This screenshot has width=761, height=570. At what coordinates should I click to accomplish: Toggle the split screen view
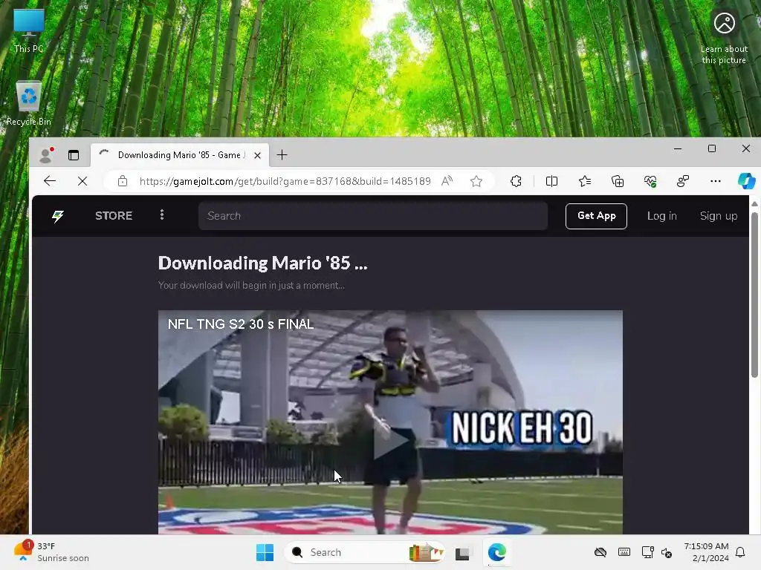click(551, 181)
